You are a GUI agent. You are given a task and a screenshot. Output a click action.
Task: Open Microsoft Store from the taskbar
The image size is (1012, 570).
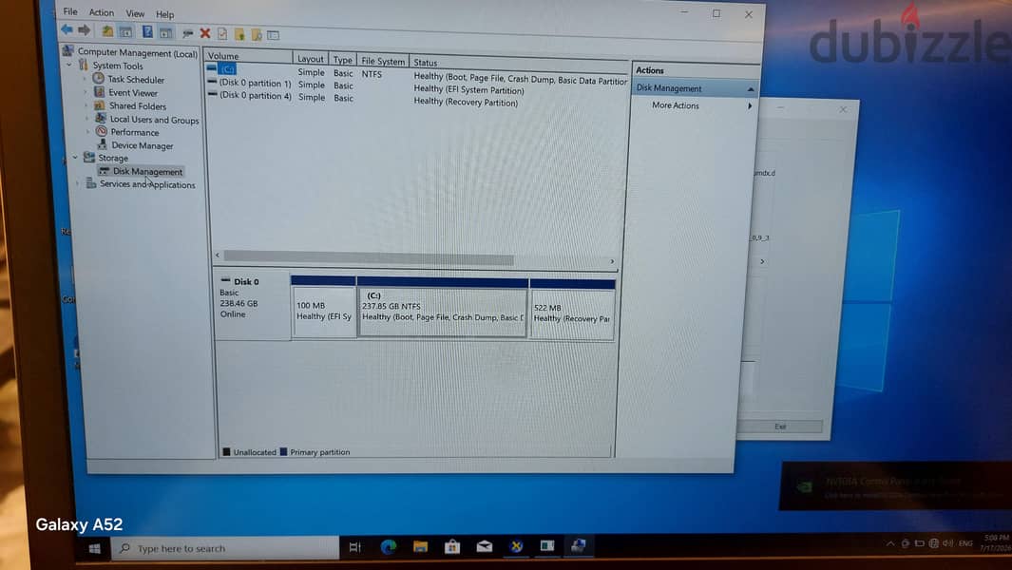point(452,547)
